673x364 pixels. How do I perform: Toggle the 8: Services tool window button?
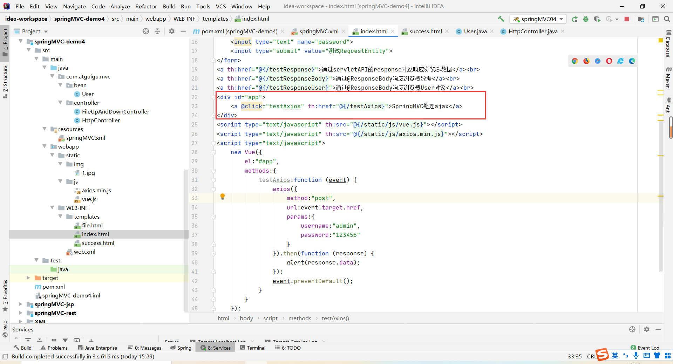[216, 348]
